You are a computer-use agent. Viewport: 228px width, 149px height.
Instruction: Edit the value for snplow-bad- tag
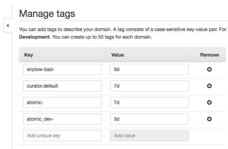(149, 69)
